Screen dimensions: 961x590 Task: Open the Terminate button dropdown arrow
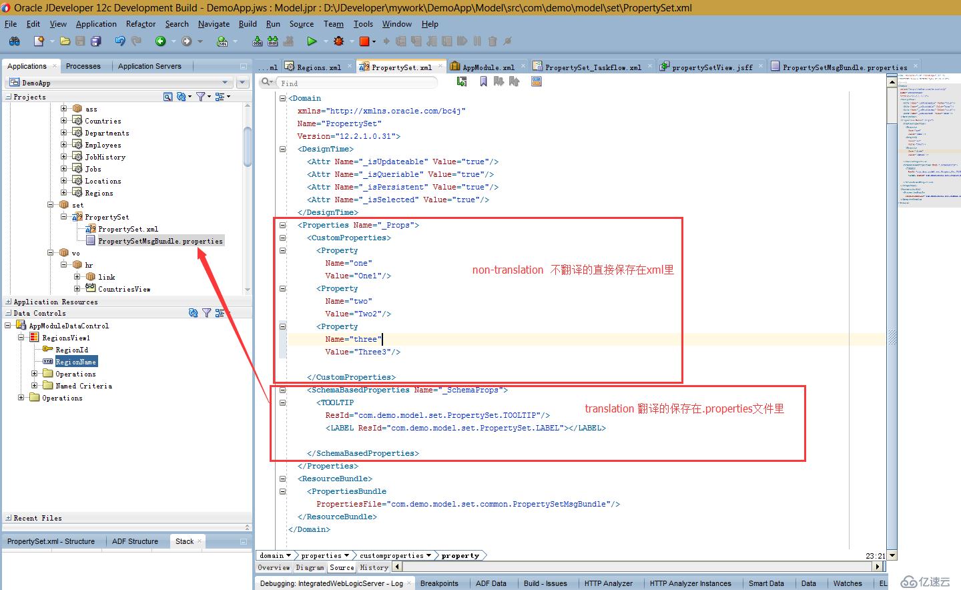374,41
